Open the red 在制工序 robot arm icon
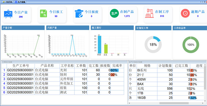Screen dimensions: 207x106 coord(149,13)
